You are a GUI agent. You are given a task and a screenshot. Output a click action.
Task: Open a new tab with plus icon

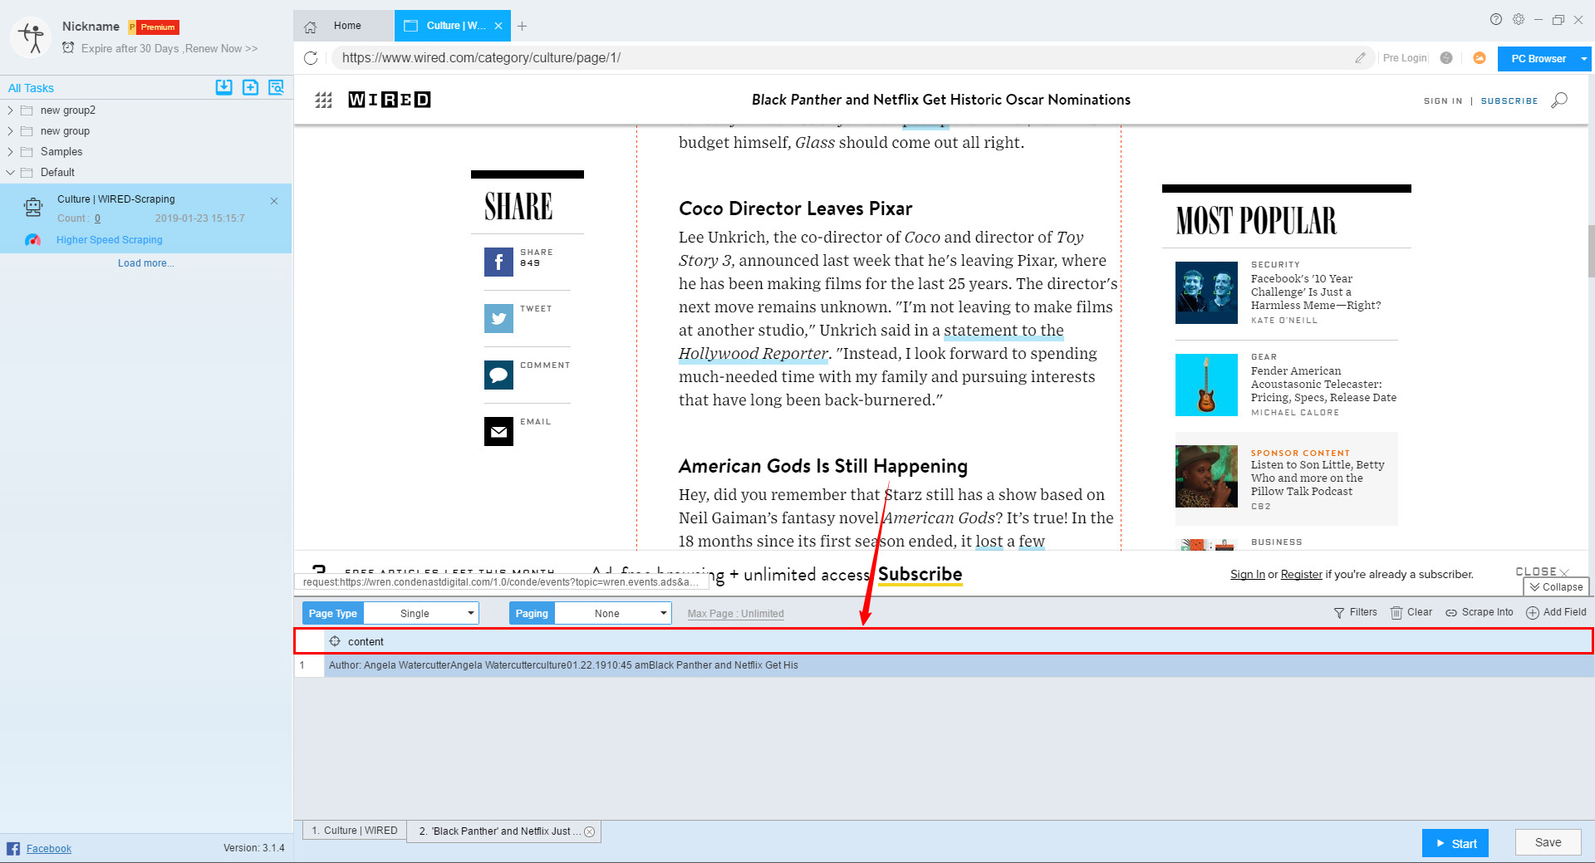(x=522, y=27)
